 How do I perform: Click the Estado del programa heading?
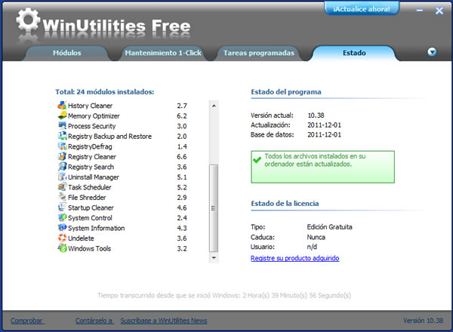pos(286,92)
